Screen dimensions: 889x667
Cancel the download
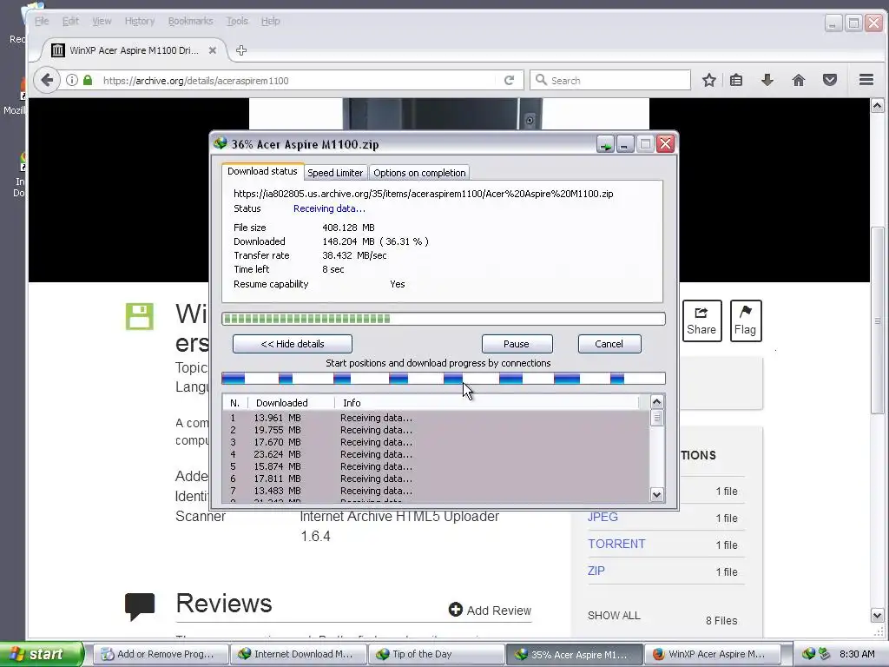[x=609, y=344]
